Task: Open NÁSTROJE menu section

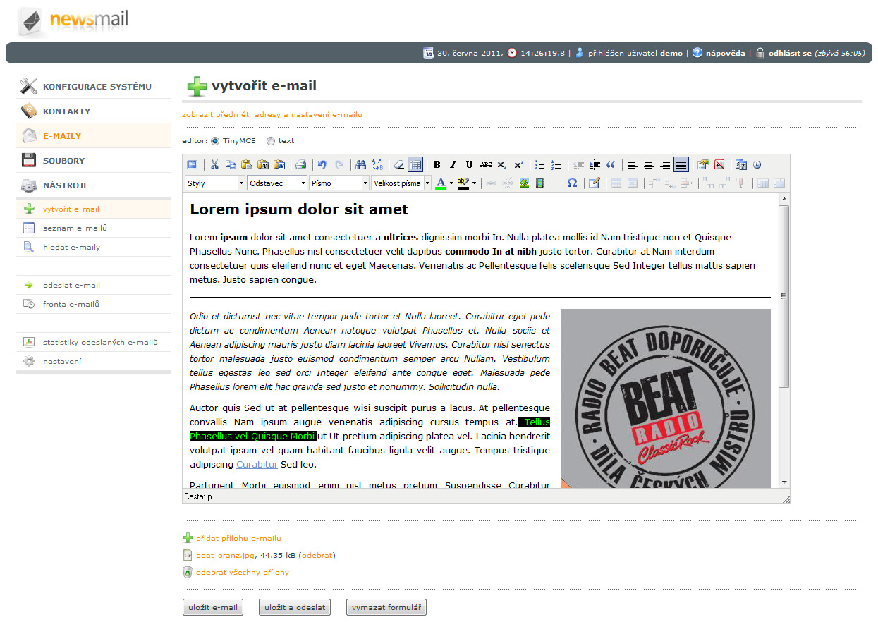Action: click(94, 185)
